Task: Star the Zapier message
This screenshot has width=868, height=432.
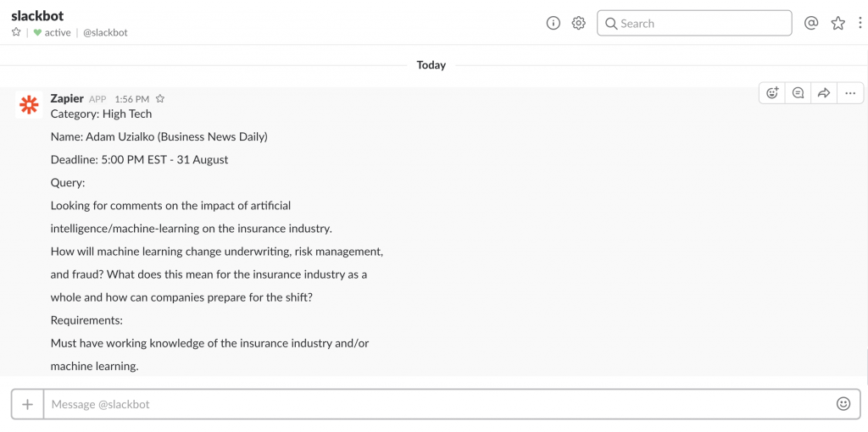Action: (x=160, y=99)
